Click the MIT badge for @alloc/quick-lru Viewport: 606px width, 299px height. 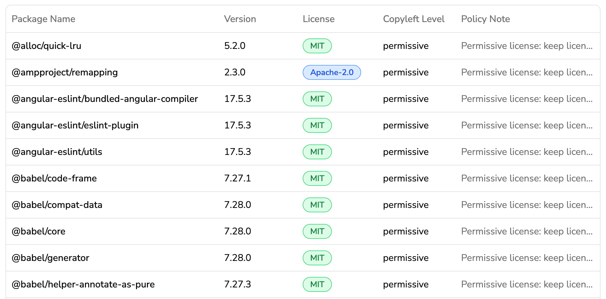317,46
